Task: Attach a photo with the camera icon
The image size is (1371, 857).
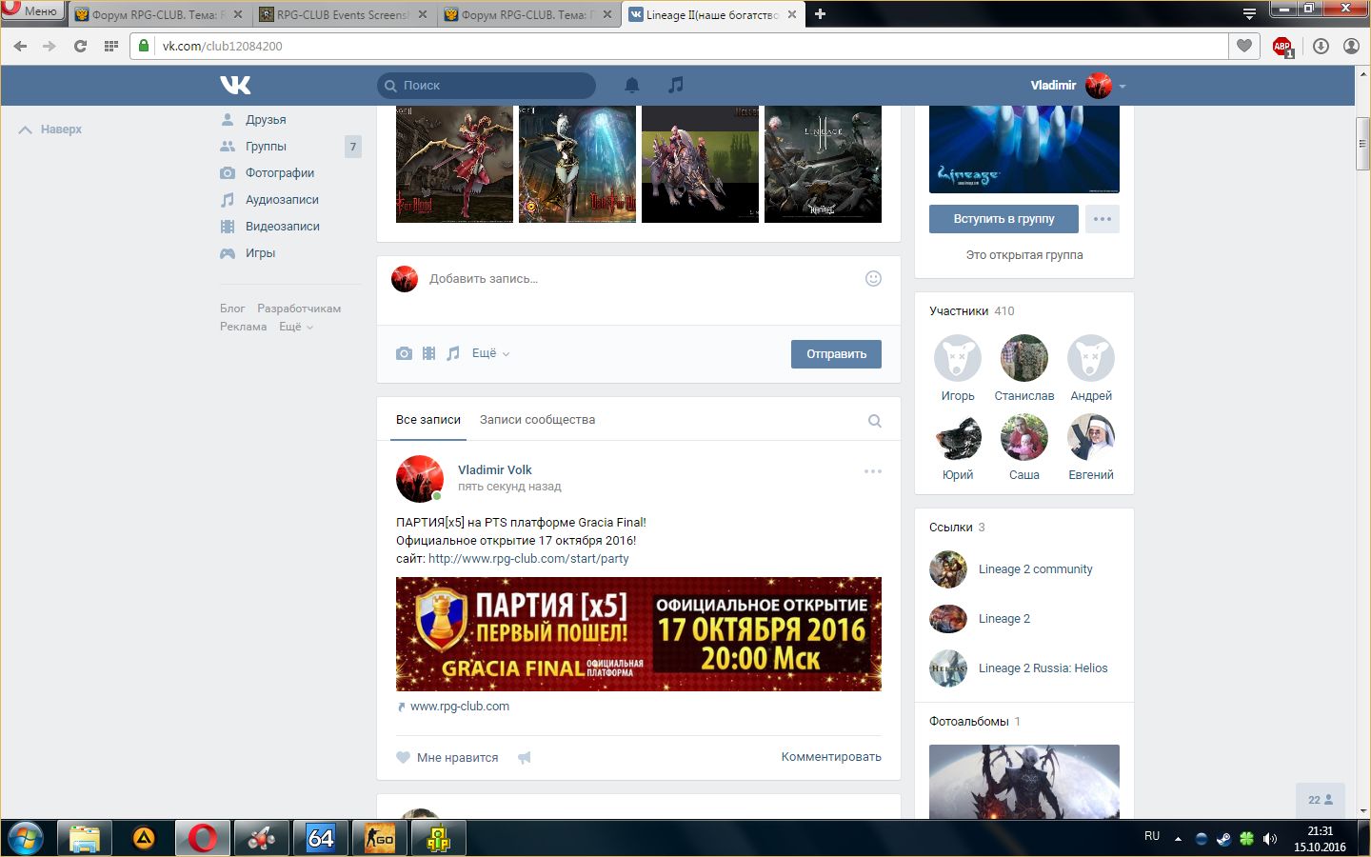Action: [404, 353]
